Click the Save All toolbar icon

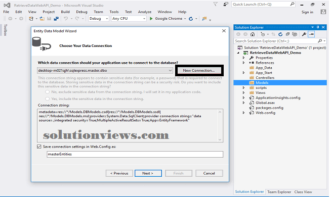point(56,19)
